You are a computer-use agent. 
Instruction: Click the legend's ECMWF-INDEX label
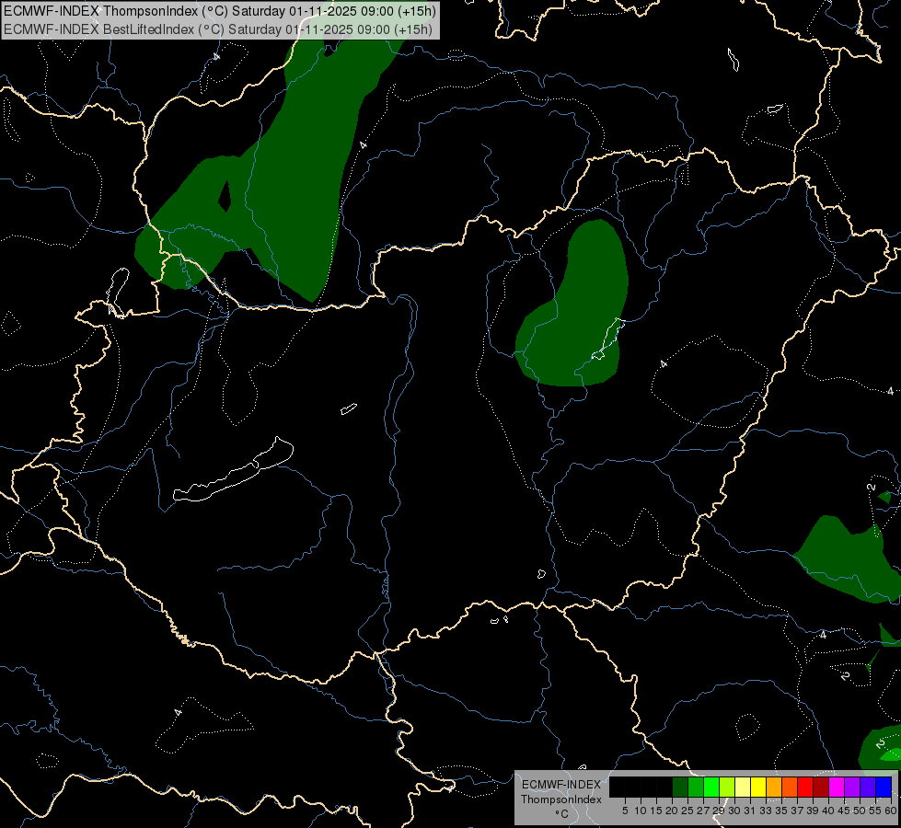pyautogui.click(x=561, y=785)
